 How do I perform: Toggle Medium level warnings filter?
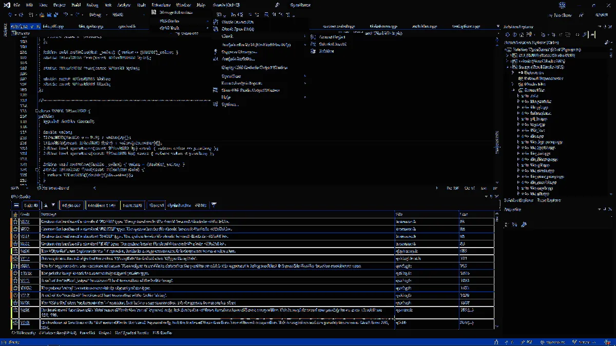coord(102,205)
